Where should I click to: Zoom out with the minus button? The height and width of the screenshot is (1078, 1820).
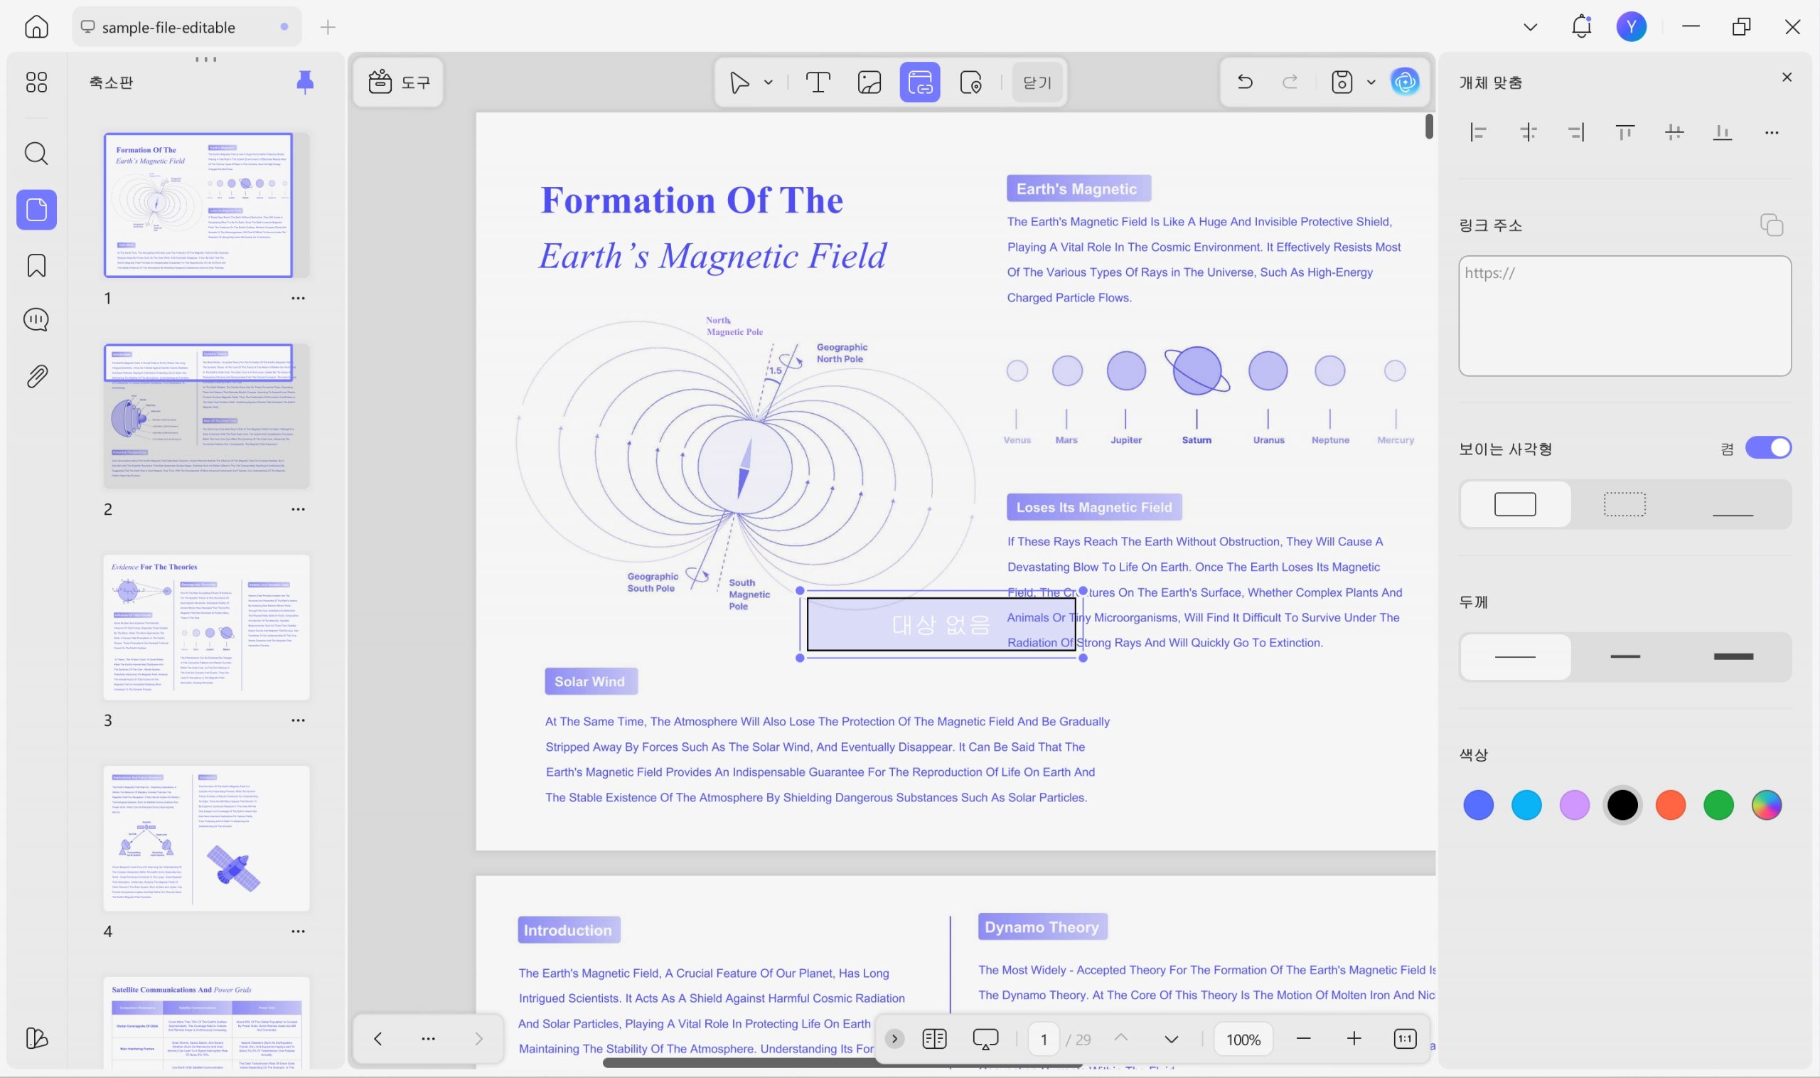[x=1304, y=1039]
